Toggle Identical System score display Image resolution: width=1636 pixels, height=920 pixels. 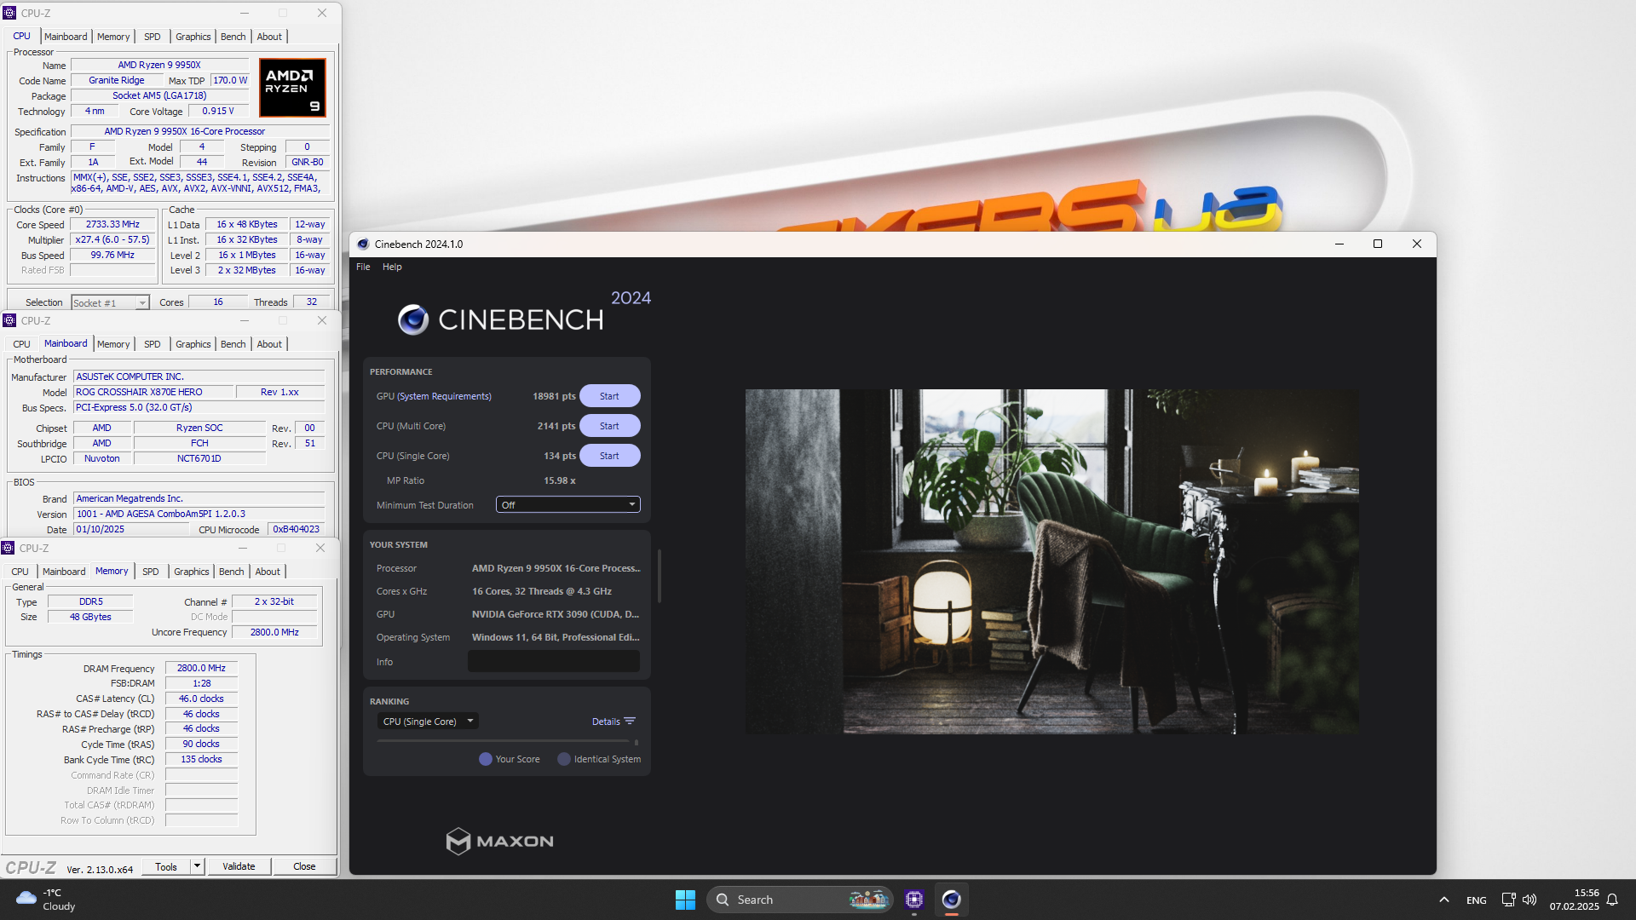[564, 758]
